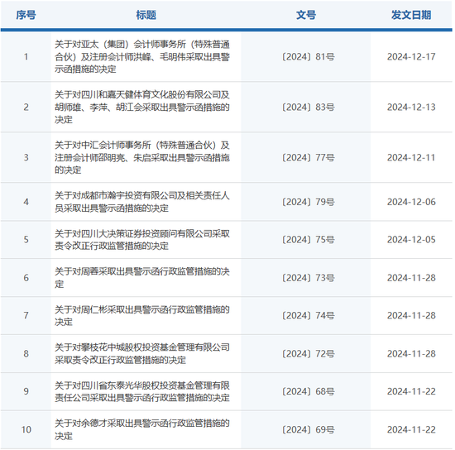Open decision about 四川大决策证券投资顾问有限公司
This screenshot has height=450, width=455.
[x=142, y=240]
